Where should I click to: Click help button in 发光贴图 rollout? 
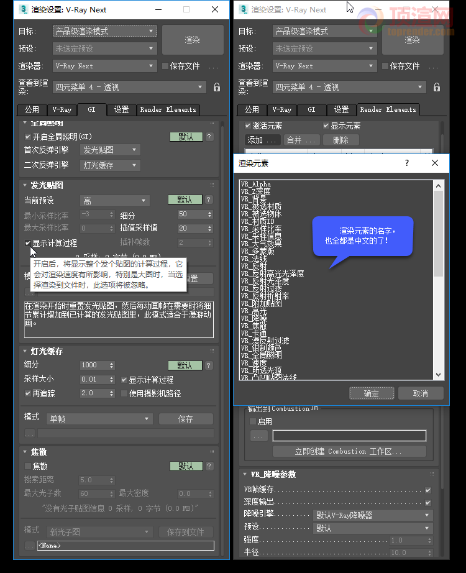point(208,199)
